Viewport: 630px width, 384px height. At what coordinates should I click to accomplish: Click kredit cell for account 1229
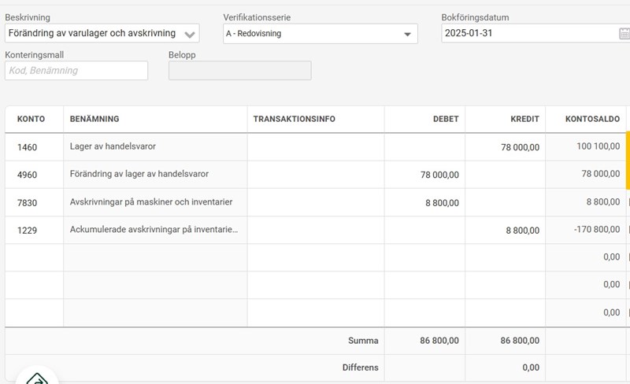point(505,231)
